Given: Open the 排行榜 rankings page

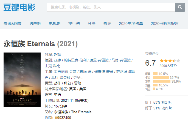Looking at the screenshot, I should [x=74, y=24].
